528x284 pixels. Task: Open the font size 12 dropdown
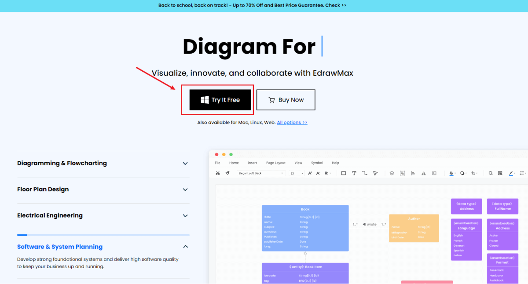[297, 173]
